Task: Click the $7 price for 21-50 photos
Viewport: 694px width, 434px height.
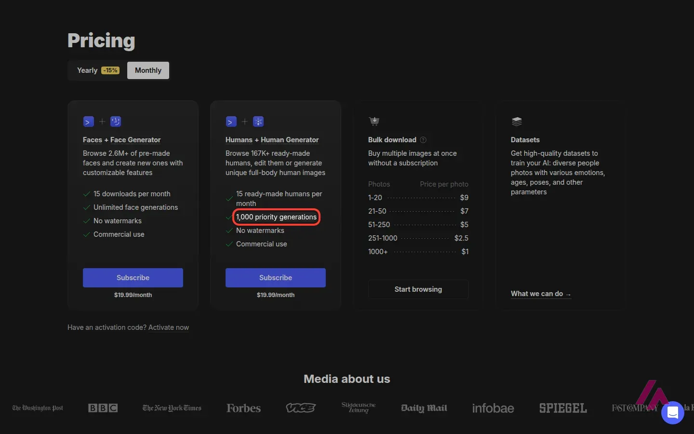Action: point(464,211)
